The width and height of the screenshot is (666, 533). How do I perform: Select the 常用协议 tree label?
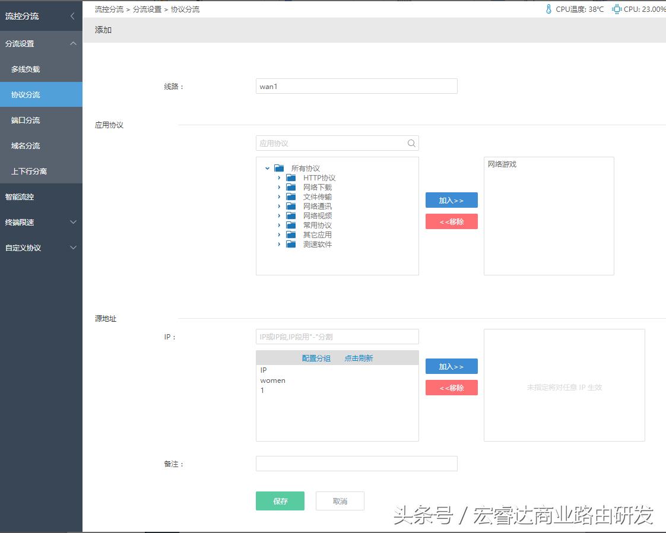click(x=318, y=225)
